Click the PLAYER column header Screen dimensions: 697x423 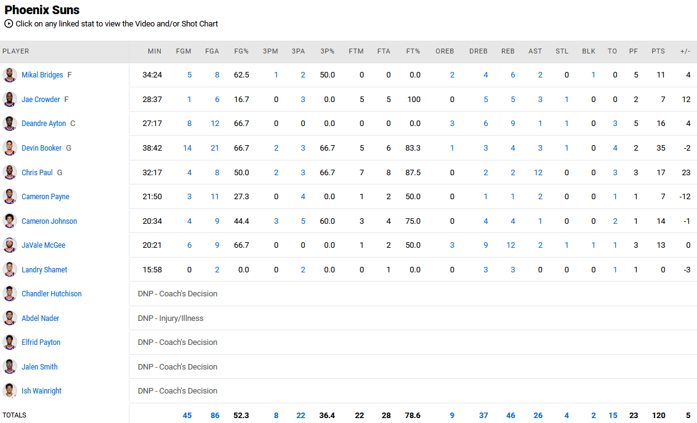click(16, 52)
